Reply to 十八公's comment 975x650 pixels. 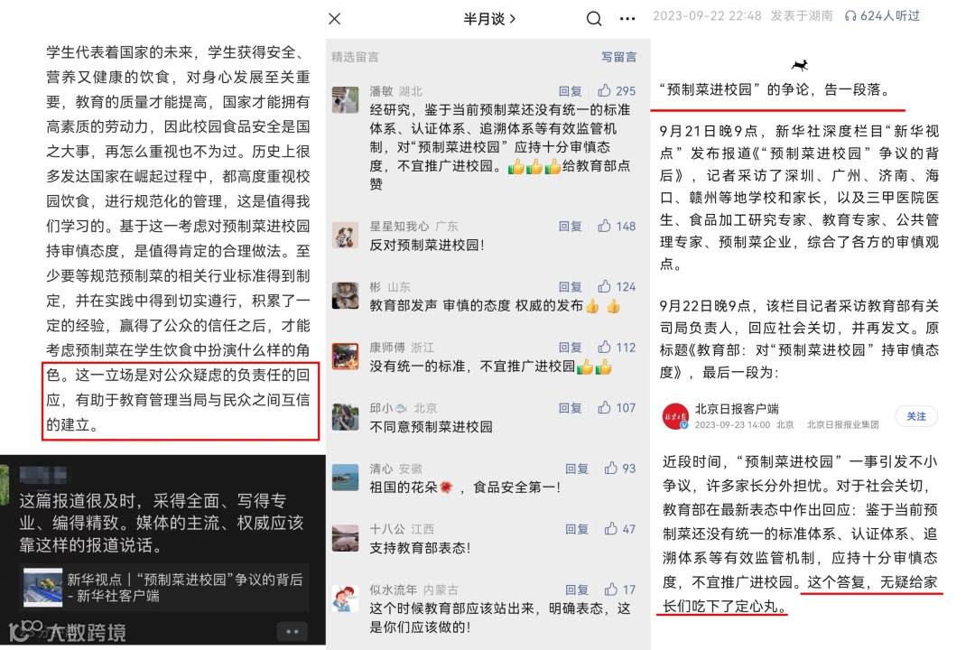(x=576, y=529)
